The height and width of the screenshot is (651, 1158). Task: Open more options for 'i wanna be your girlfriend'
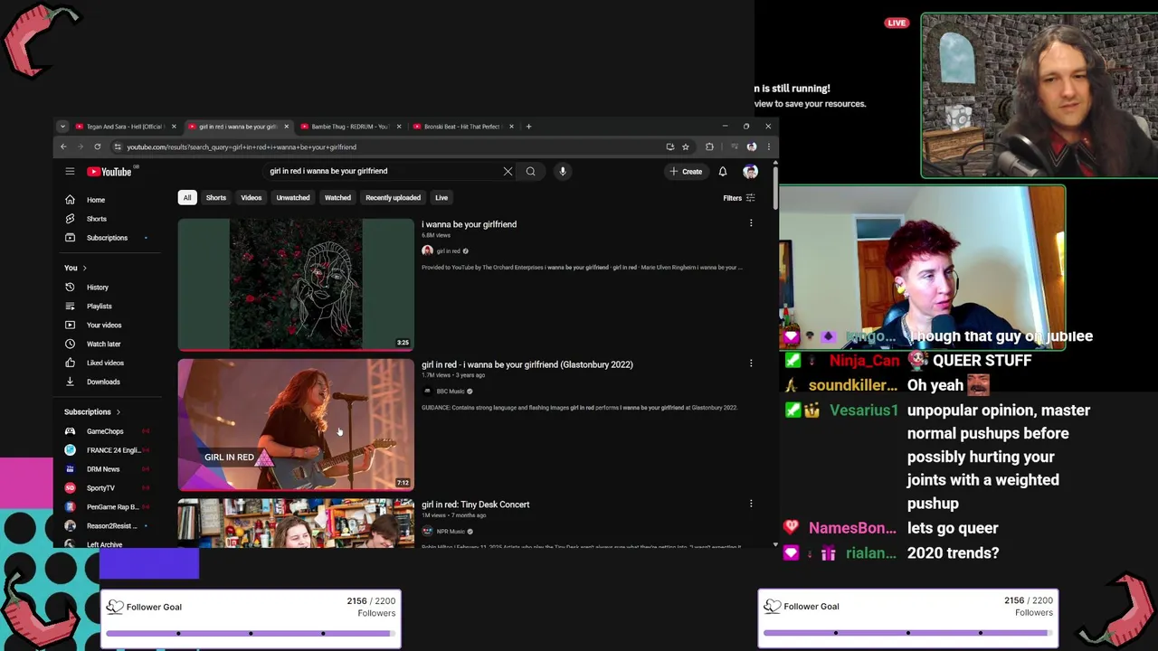(751, 223)
